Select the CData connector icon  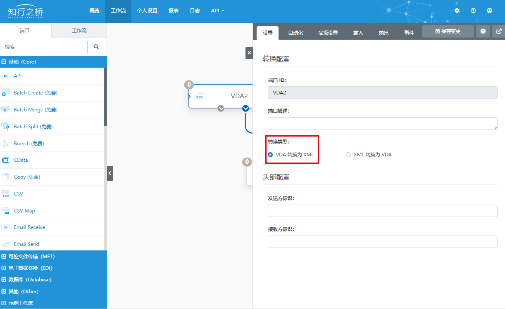6,160
